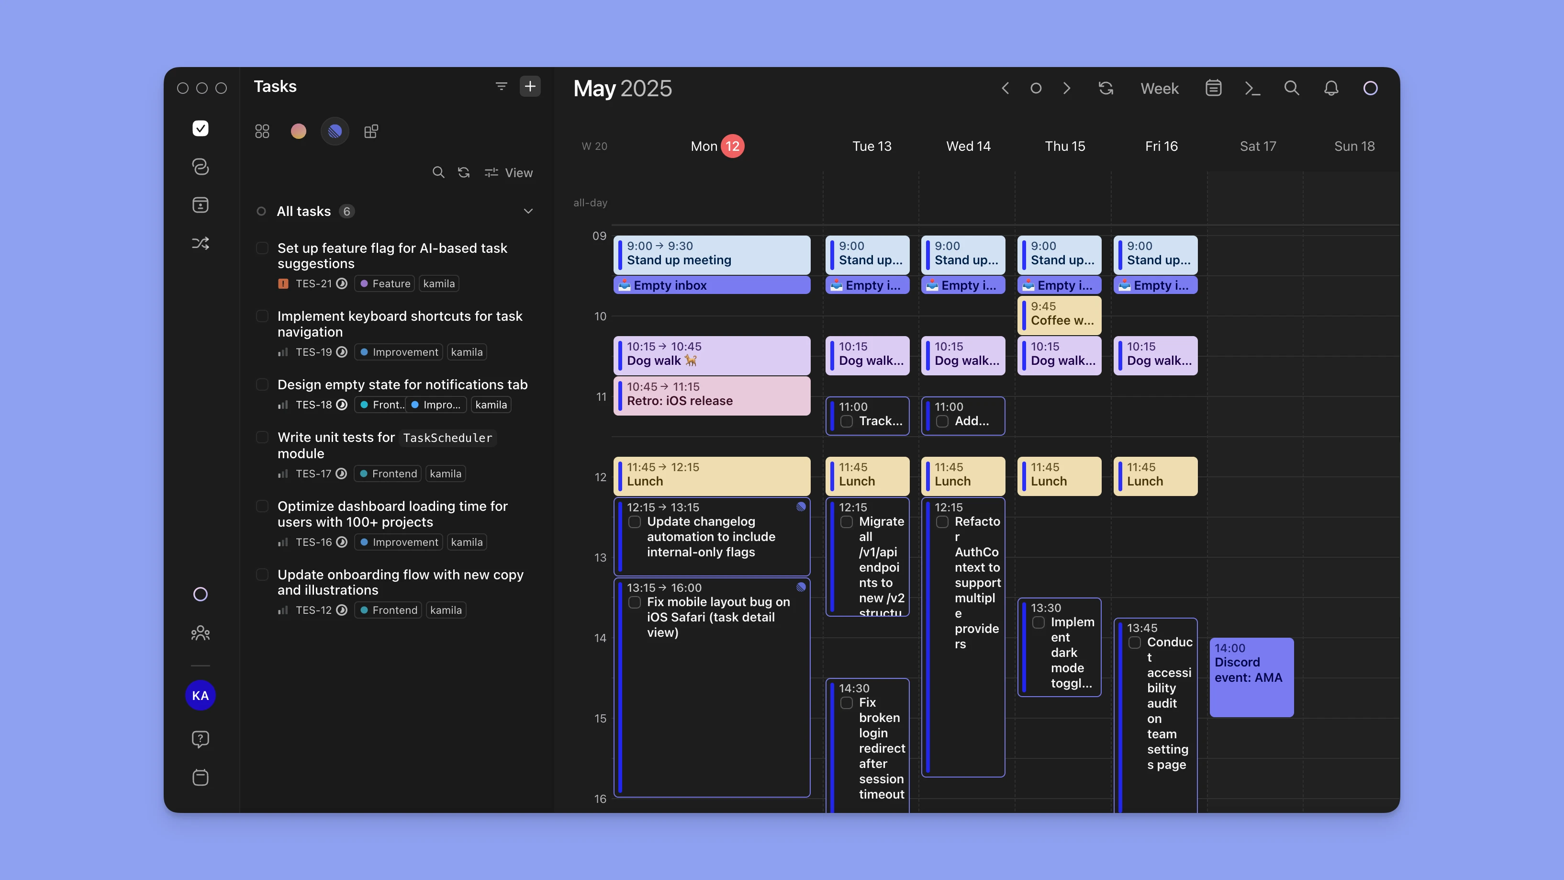Open the team members icon in sidebar
1564x880 pixels.
point(201,633)
